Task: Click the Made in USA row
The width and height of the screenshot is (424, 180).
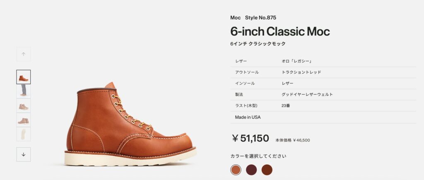Action: (x=323, y=117)
